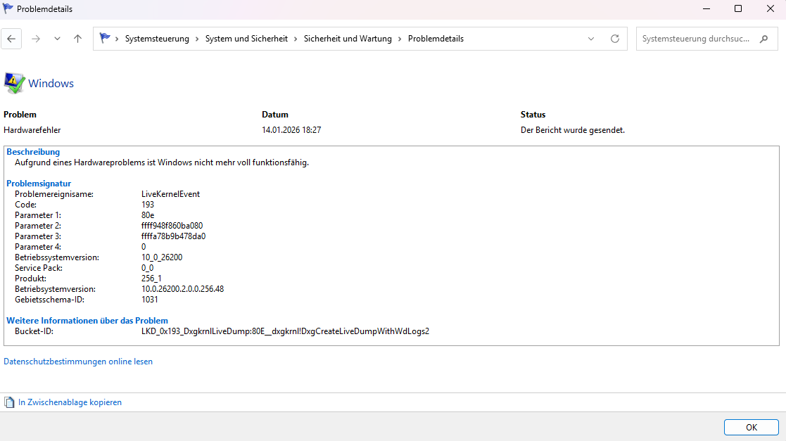Click In Zwischenablage kopieren link
The height and width of the screenshot is (441, 786).
coord(70,402)
